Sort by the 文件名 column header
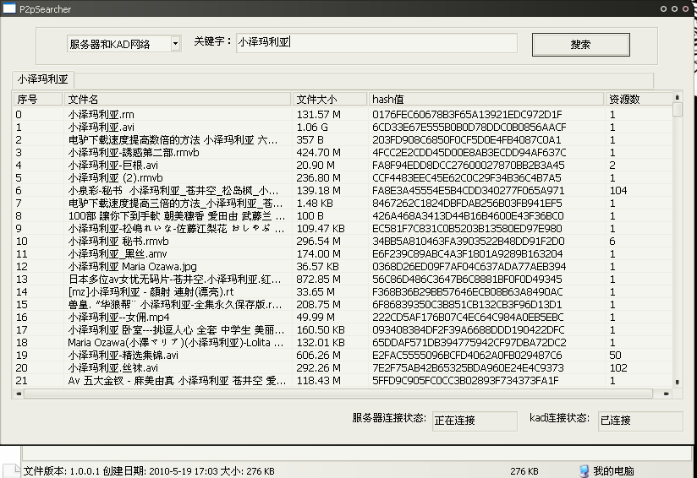Screen dimensions: 697x478 [x=178, y=99]
